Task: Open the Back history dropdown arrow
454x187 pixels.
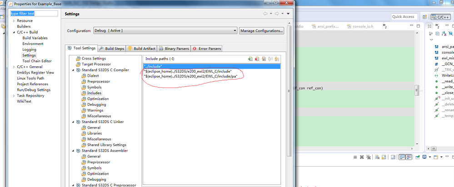Action: [271, 14]
